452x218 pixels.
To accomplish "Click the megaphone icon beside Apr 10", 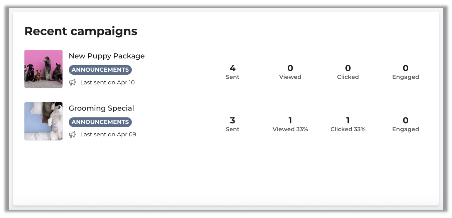I will pos(72,83).
